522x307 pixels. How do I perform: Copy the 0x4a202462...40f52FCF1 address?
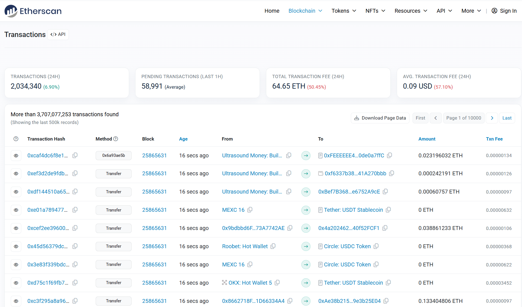tap(385, 228)
